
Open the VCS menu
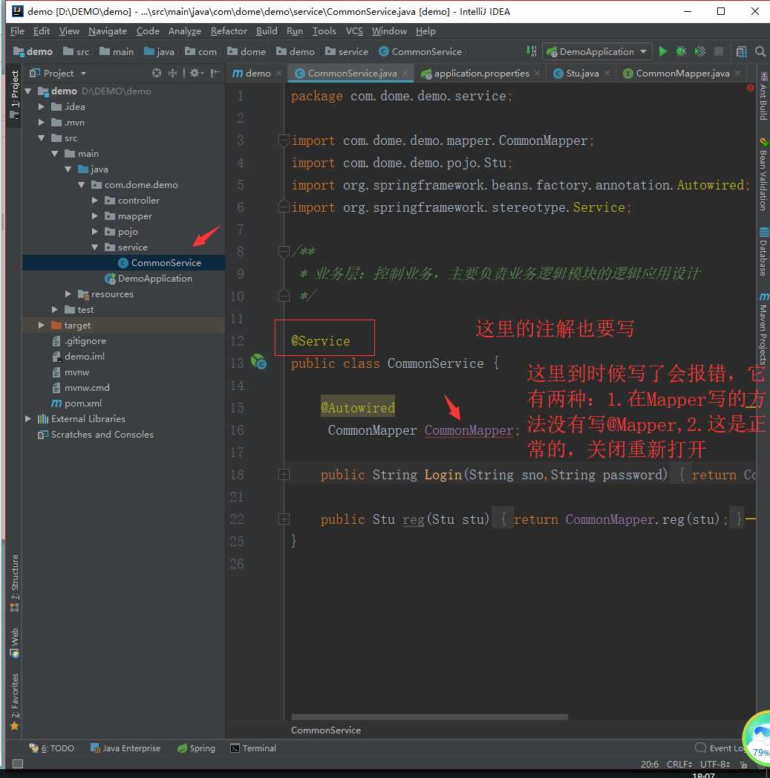(x=354, y=30)
